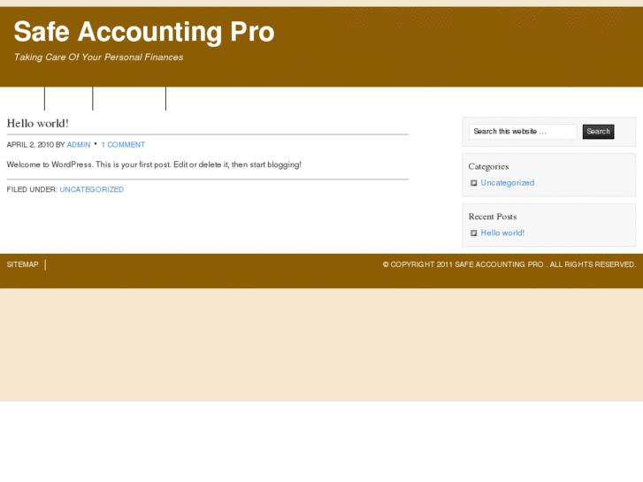Open the Hello world! post heading
Screen dimensions: 643x482
(x=38, y=124)
